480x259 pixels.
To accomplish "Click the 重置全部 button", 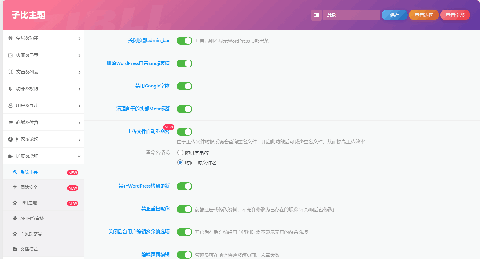I will pos(455,15).
